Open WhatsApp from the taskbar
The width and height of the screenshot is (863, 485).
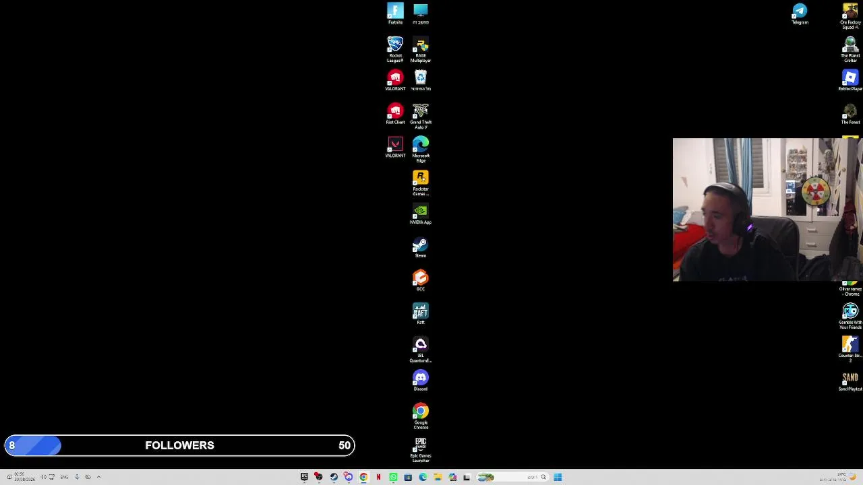pyautogui.click(x=393, y=477)
